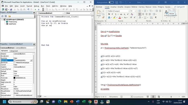Click the Enabled property value True

(x=23, y=73)
